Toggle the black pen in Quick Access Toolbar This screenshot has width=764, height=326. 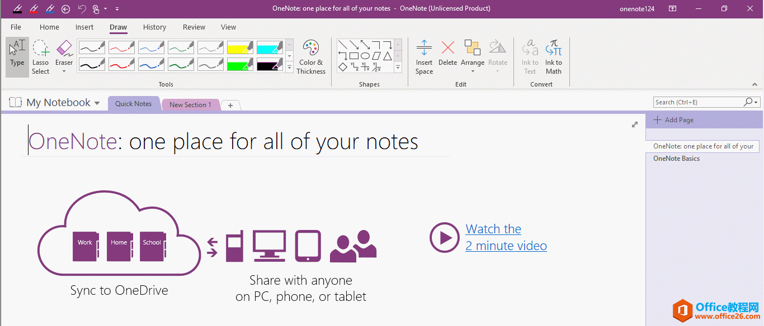(x=17, y=9)
